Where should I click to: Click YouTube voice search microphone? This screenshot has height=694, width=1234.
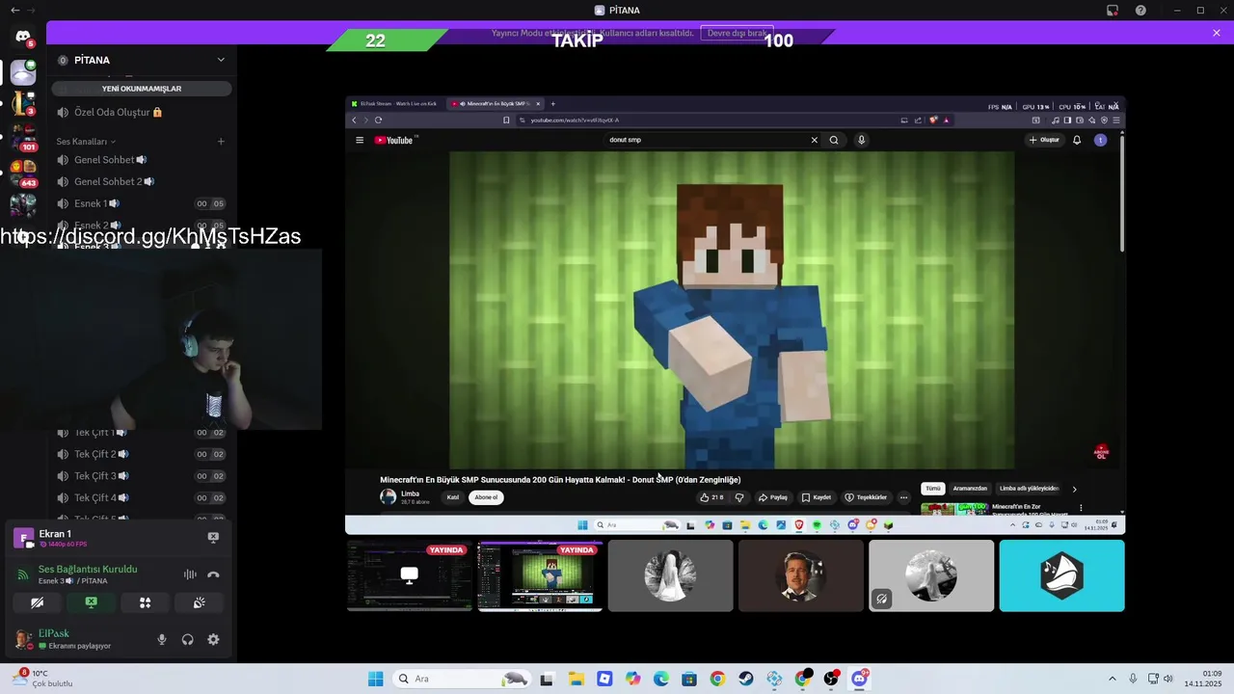click(x=861, y=140)
